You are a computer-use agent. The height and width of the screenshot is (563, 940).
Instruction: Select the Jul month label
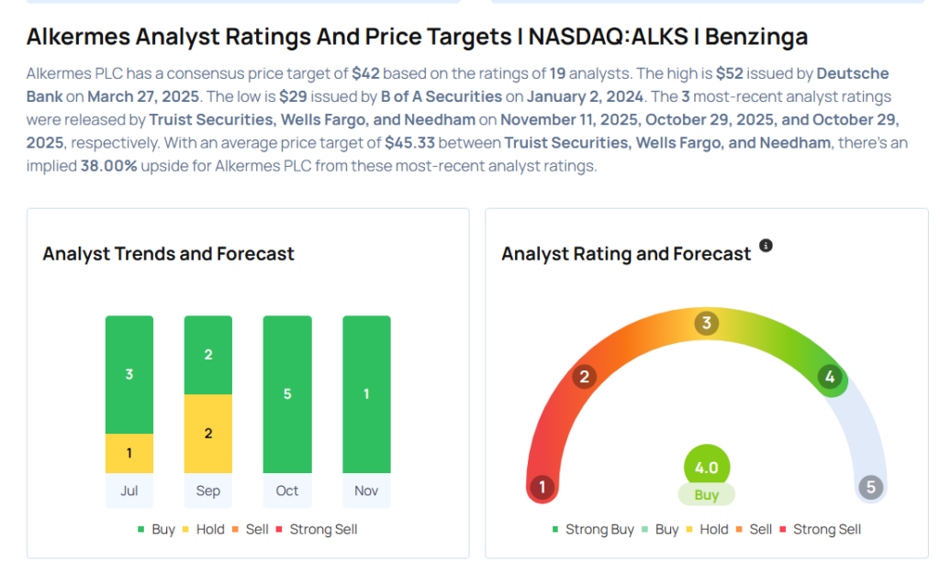(x=129, y=491)
